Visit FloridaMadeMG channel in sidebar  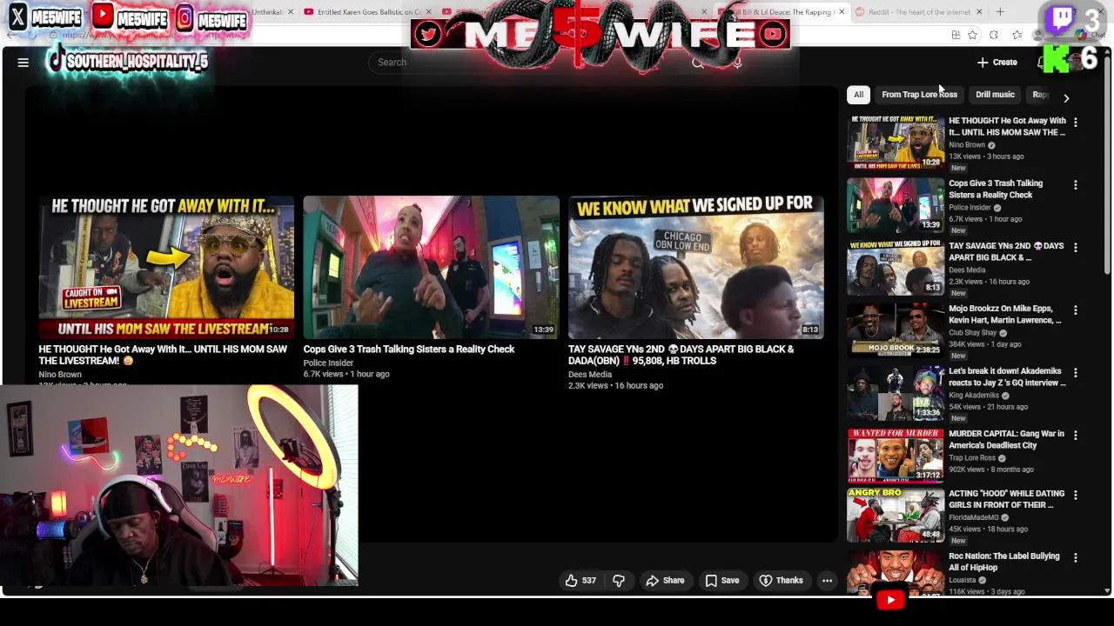974,518
